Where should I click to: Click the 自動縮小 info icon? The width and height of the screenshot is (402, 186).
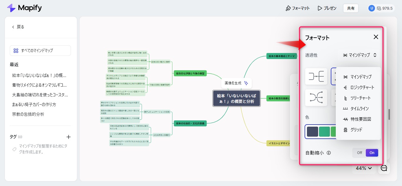click(329, 153)
